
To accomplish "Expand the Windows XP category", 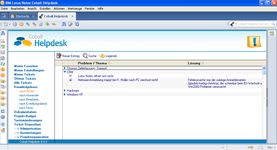I will click(x=65, y=94).
